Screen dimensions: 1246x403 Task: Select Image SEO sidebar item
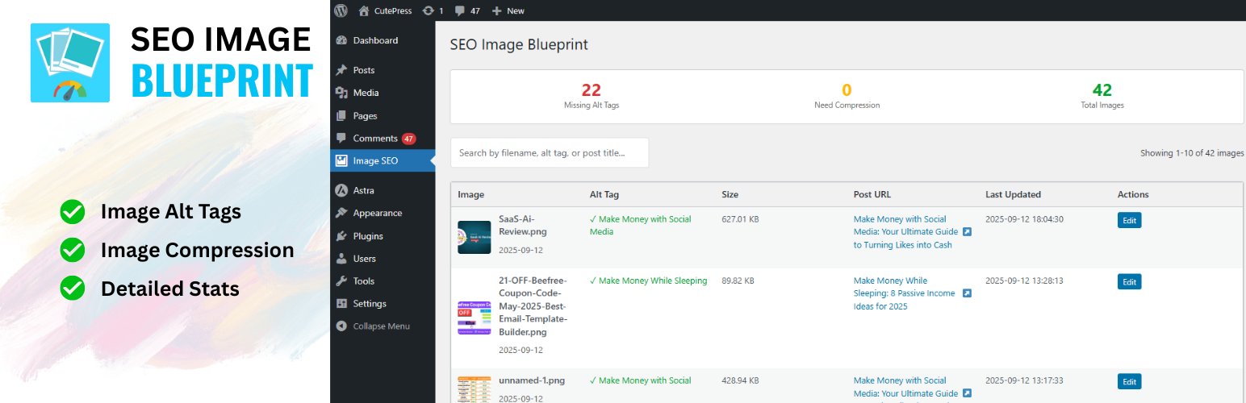(375, 160)
